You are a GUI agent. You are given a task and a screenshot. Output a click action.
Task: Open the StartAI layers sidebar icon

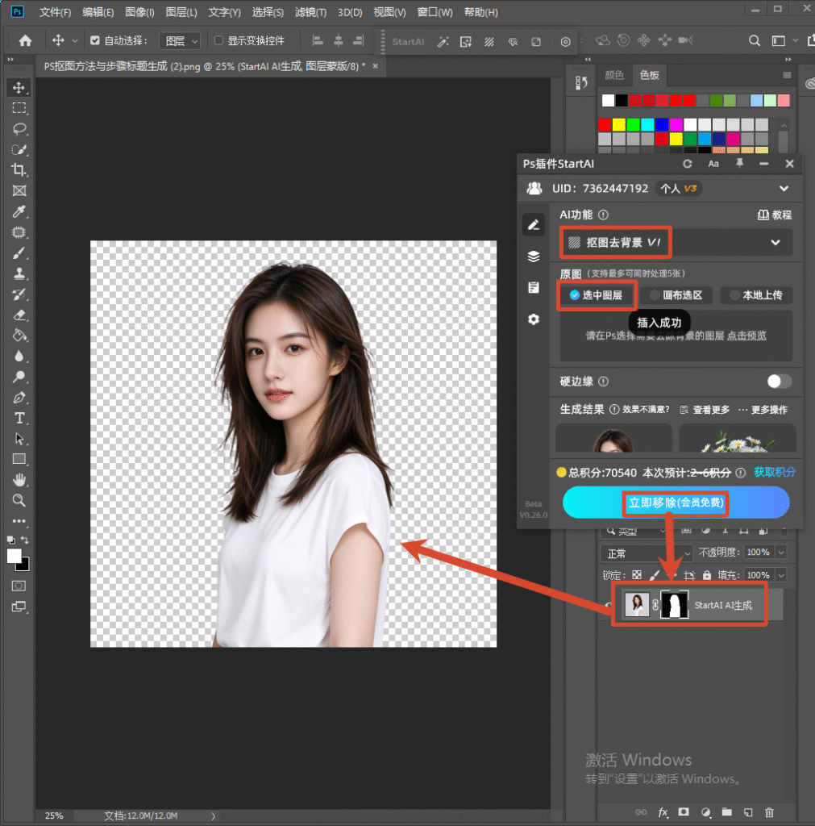pyautogui.click(x=534, y=257)
